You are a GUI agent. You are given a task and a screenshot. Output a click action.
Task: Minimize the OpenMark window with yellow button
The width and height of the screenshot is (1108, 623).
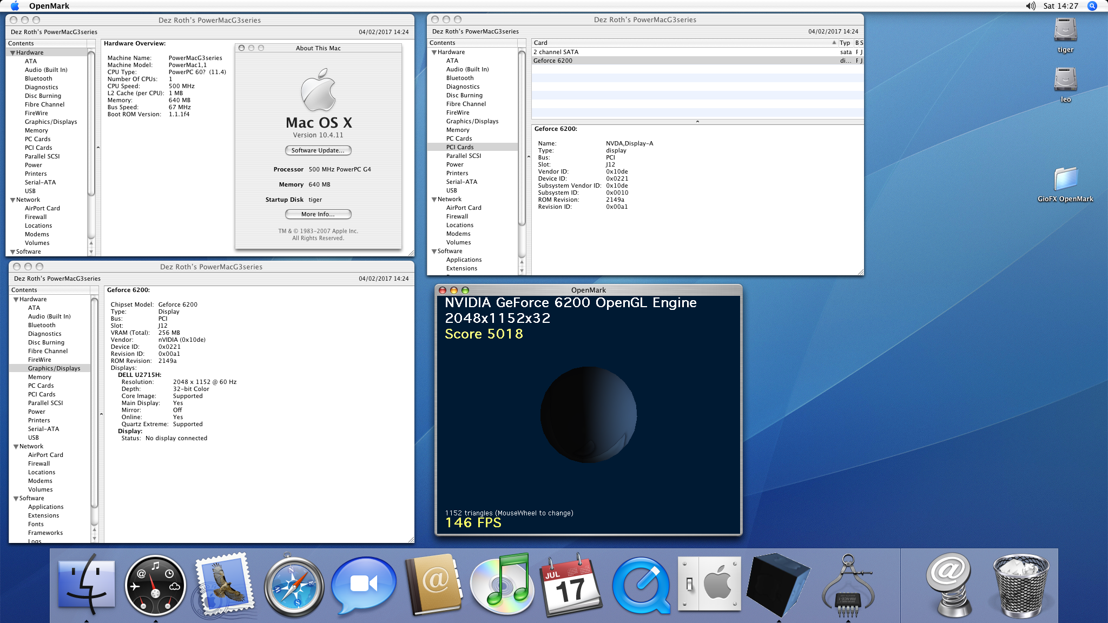click(x=454, y=290)
